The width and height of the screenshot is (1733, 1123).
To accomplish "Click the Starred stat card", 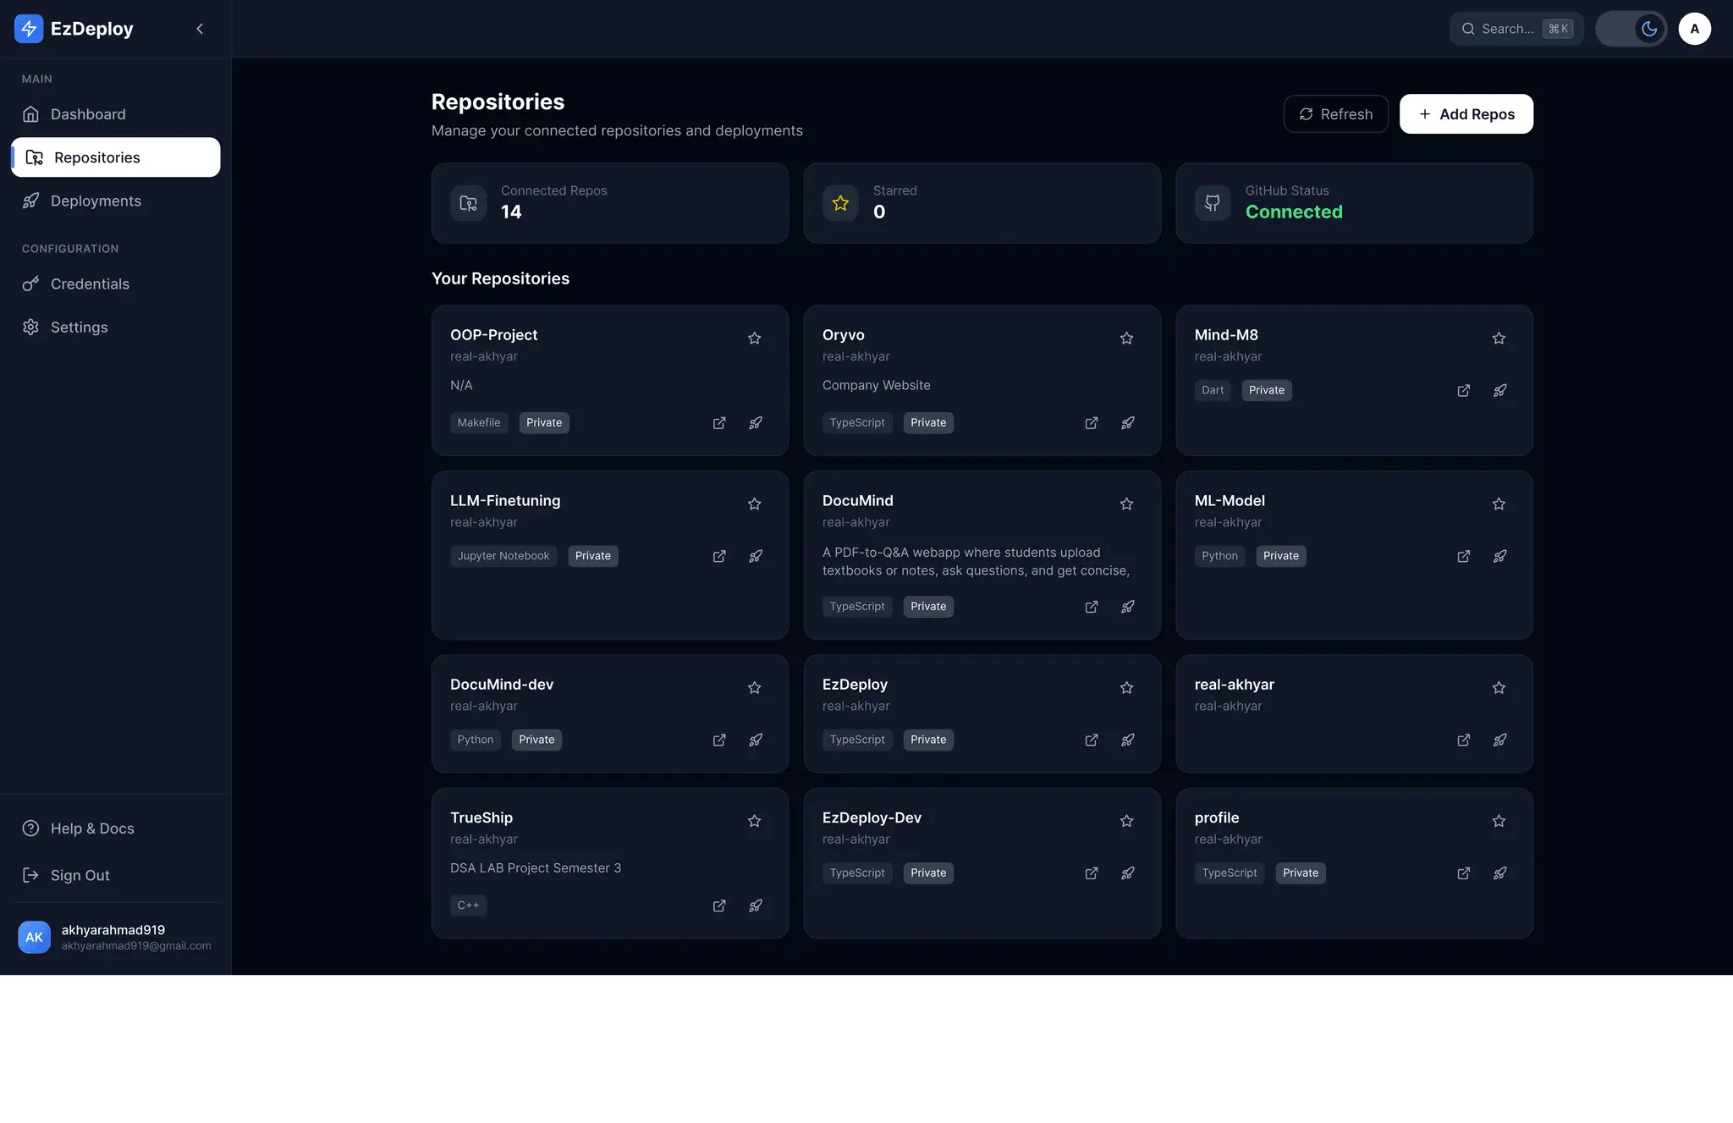I will 982,203.
